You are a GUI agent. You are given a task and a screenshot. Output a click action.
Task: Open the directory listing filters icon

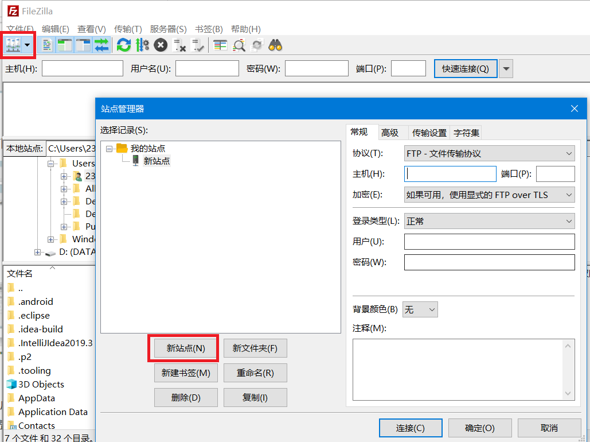pyautogui.click(x=220, y=45)
